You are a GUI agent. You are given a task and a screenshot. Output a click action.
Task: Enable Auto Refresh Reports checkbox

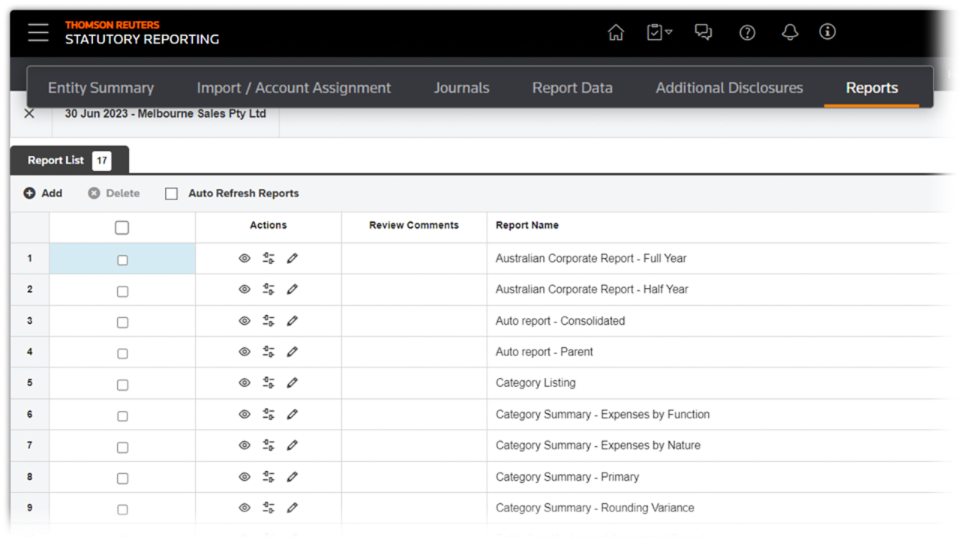pos(172,193)
